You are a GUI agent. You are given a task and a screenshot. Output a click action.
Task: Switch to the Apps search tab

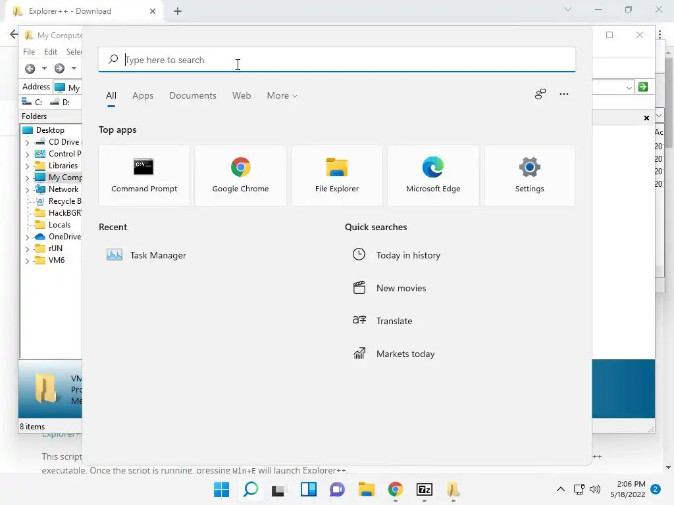click(x=143, y=96)
